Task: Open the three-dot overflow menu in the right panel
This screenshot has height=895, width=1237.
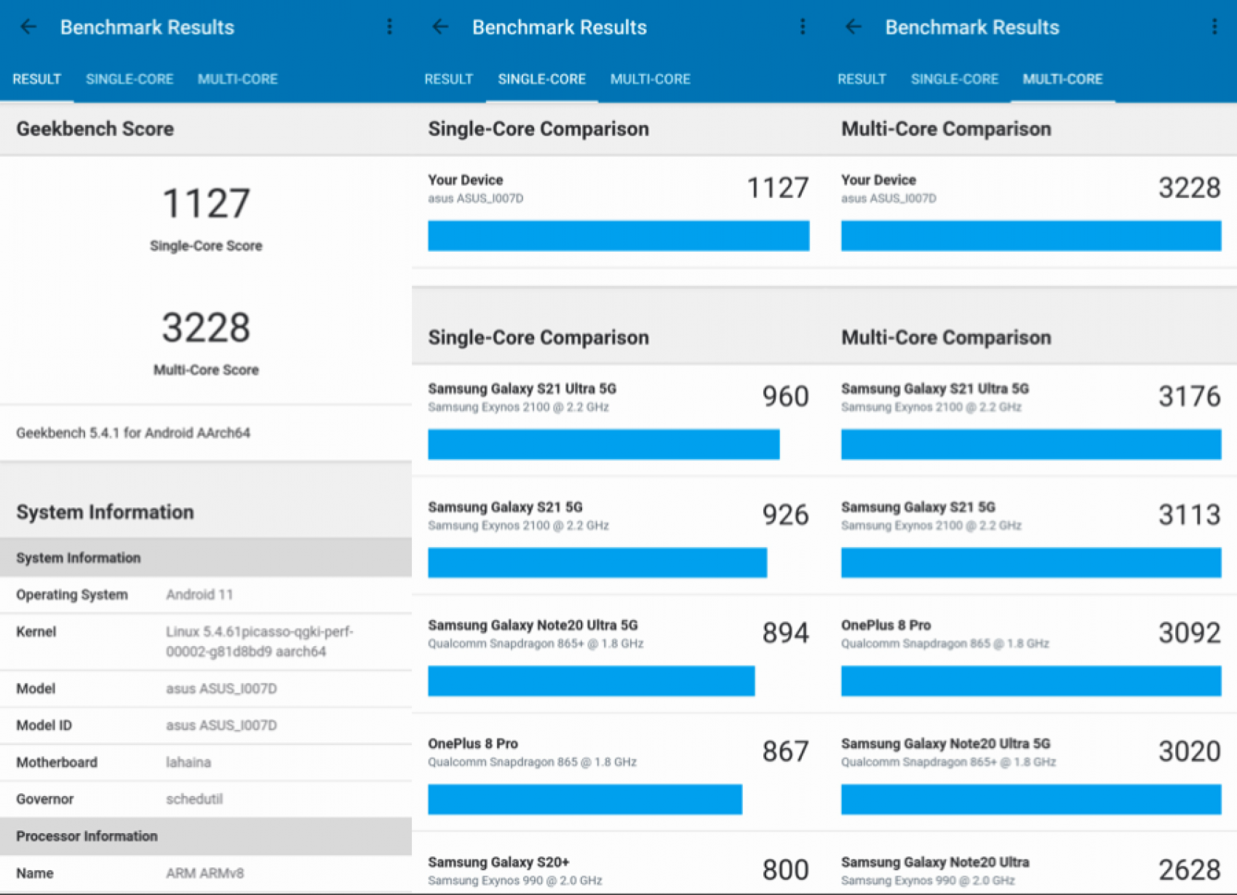Action: click(x=1214, y=27)
